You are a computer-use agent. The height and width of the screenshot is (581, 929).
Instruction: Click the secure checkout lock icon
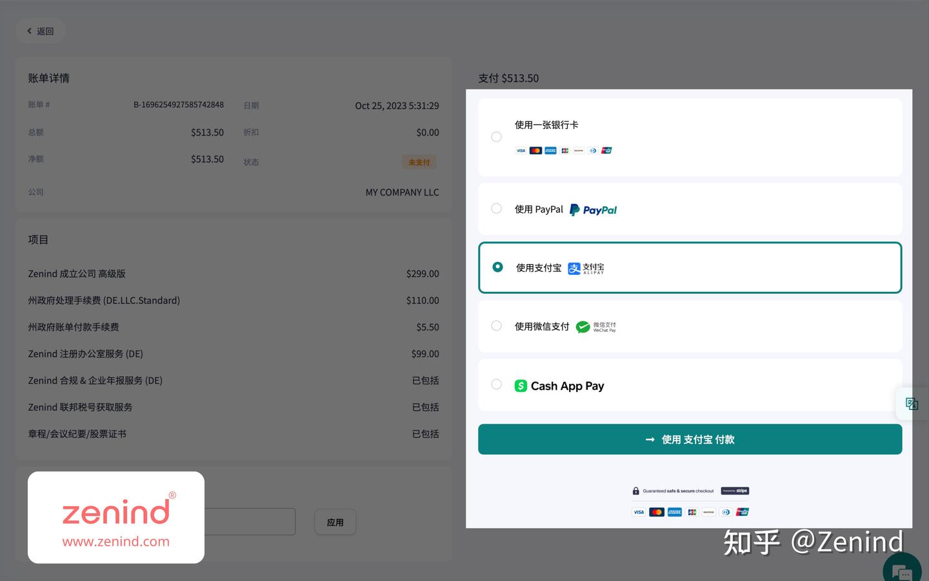click(x=635, y=491)
